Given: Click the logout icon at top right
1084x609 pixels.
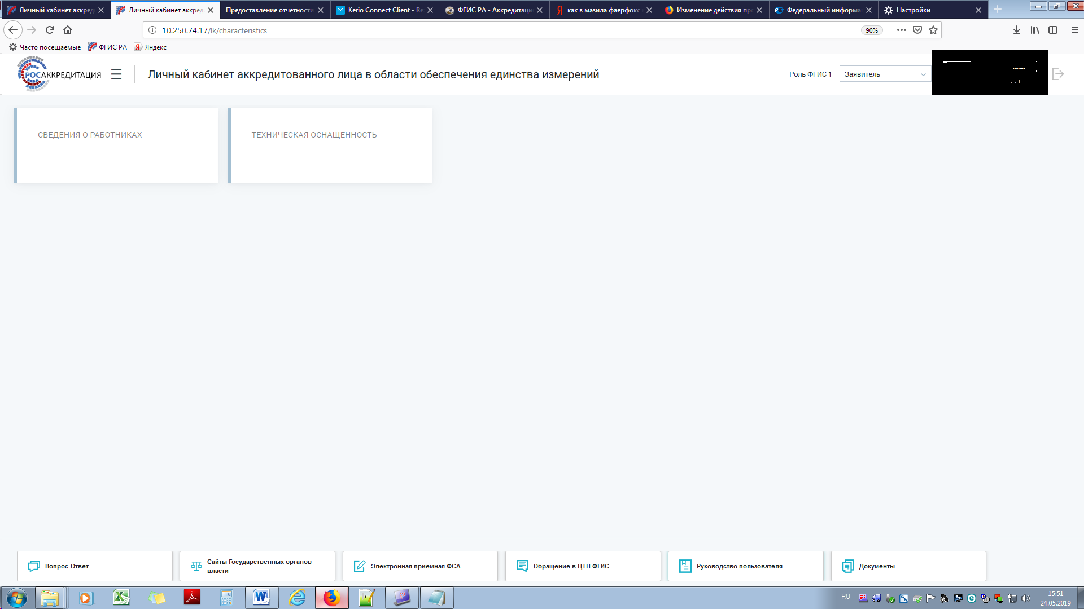Looking at the screenshot, I should pos(1058,74).
